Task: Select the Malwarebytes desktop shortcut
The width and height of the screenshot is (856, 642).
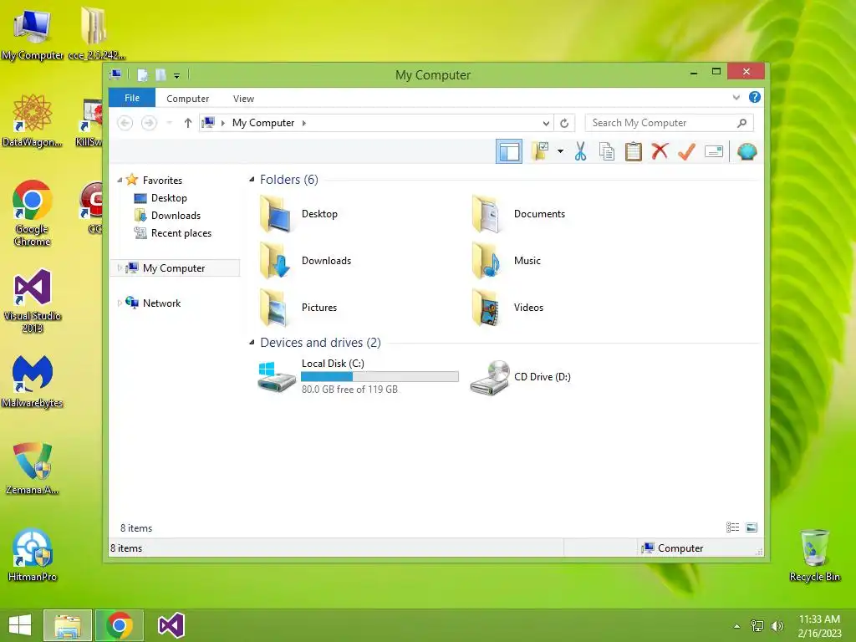Action: (33, 381)
